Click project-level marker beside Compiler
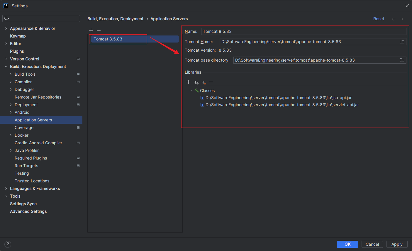412x251 pixels. tap(78, 82)
